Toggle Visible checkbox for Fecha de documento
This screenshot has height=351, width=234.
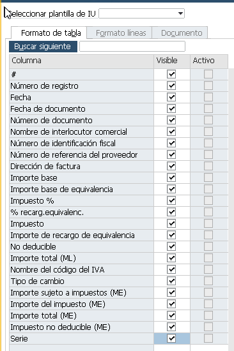[171, 108]
